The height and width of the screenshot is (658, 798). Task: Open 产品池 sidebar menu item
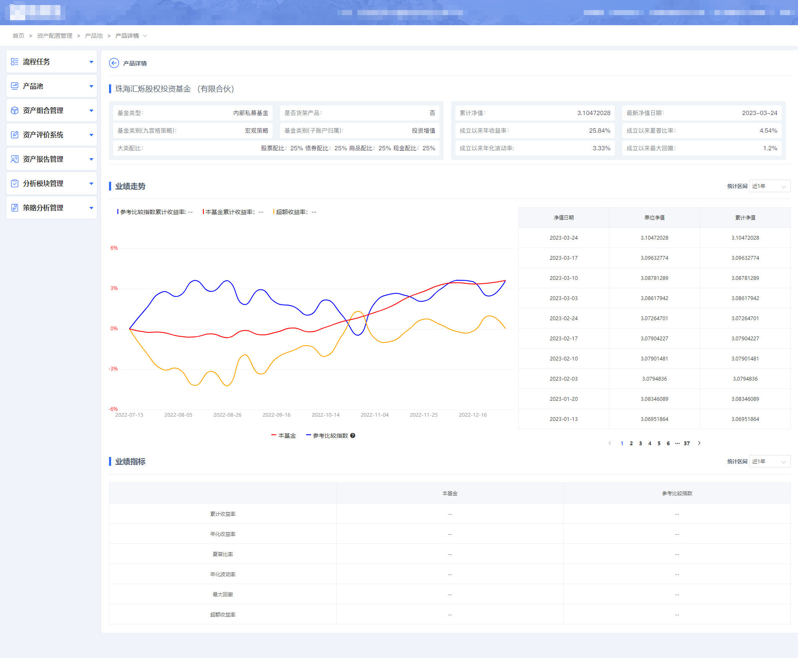pos(52,86)
